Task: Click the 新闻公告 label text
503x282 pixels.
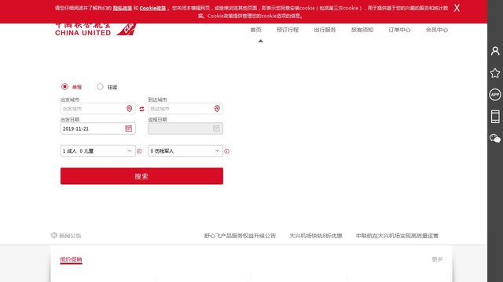Action: point(70,236)
